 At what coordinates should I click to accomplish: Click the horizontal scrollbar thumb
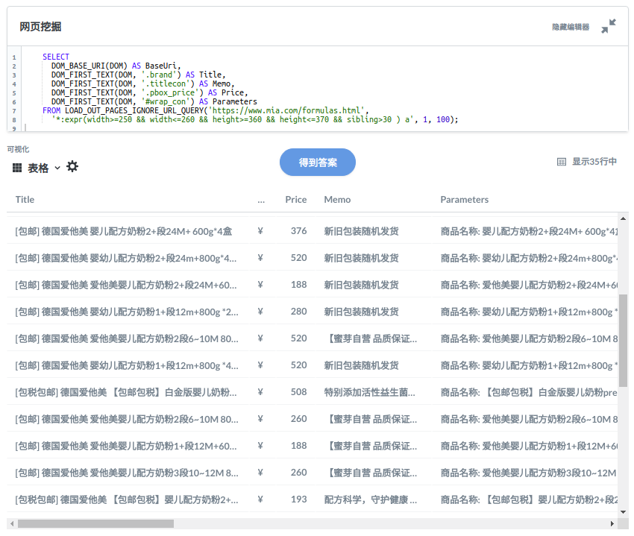[95, 523]
